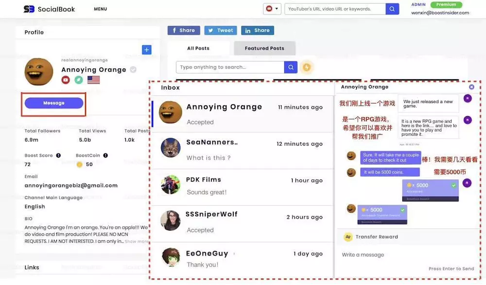Switch to the Featured Posts tab
The height and width of the screenshot is (285, 486).
[x=264, y=48]
